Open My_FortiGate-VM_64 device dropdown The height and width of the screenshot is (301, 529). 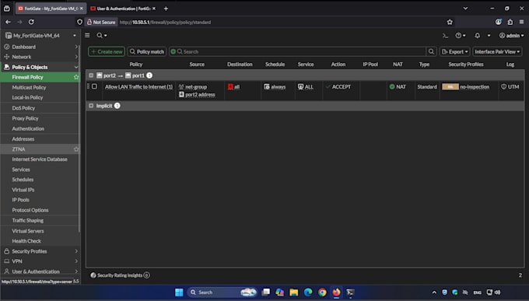click(x=40, y=36)
